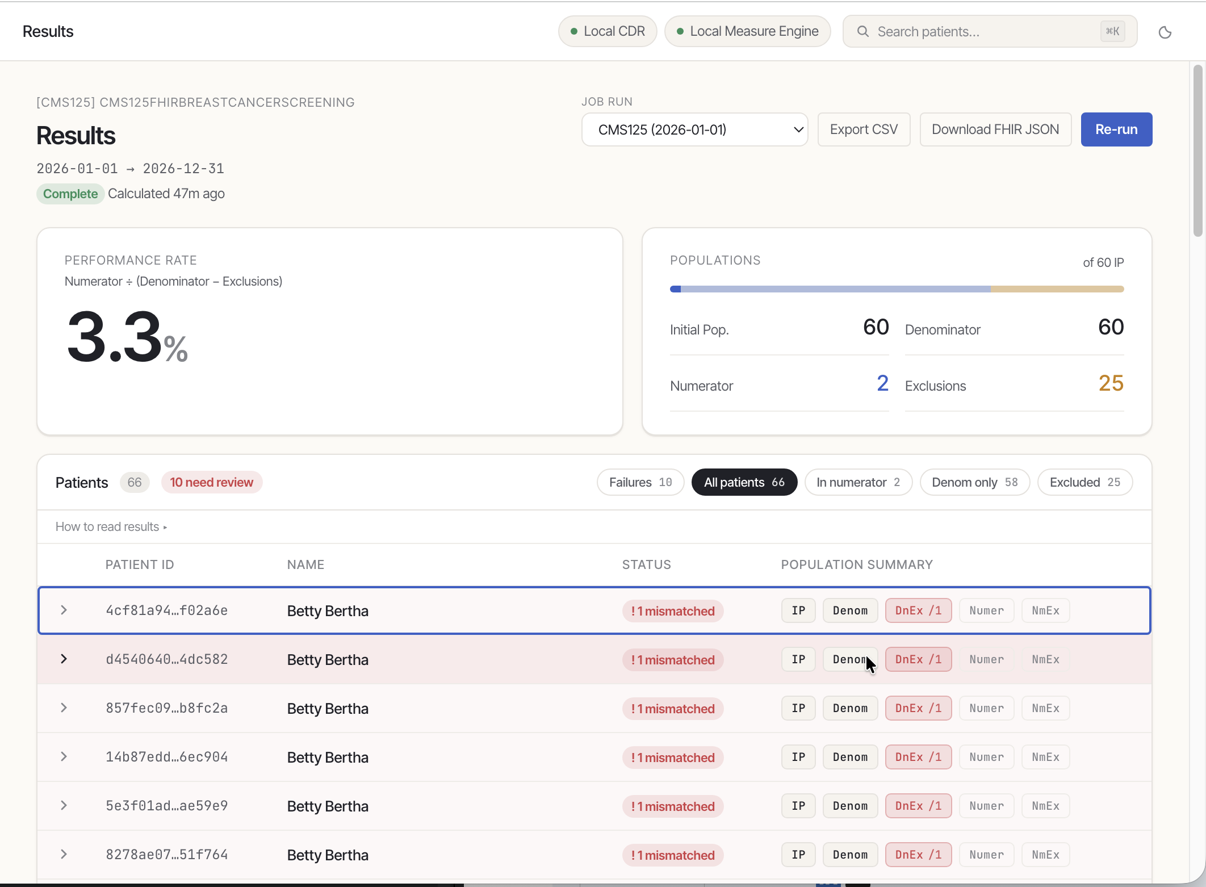Expand row for patient 857fec09…b8fc2a
Viewport: 1206px width, 887px height.
pyautogui.click(x=64, y=708)
